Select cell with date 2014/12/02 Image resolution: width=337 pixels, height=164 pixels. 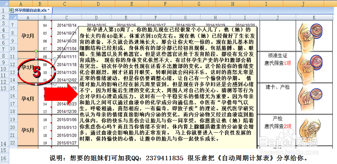point(67,80)
